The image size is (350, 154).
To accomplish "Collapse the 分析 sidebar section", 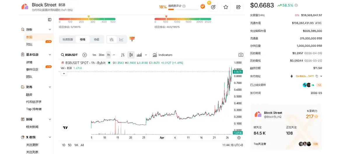I will [50, 30].
